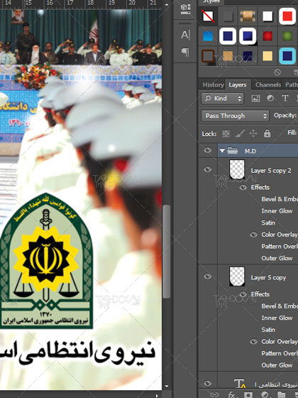
Task: Lock position move icon
Action: point(253,134)
